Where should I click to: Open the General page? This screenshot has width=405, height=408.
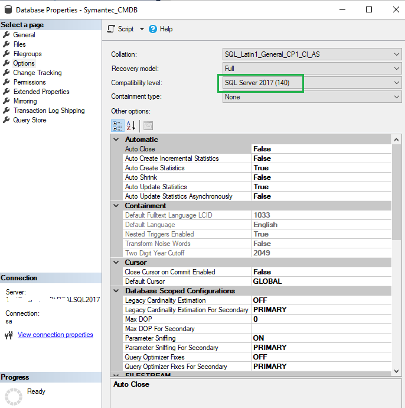(24, 35)
